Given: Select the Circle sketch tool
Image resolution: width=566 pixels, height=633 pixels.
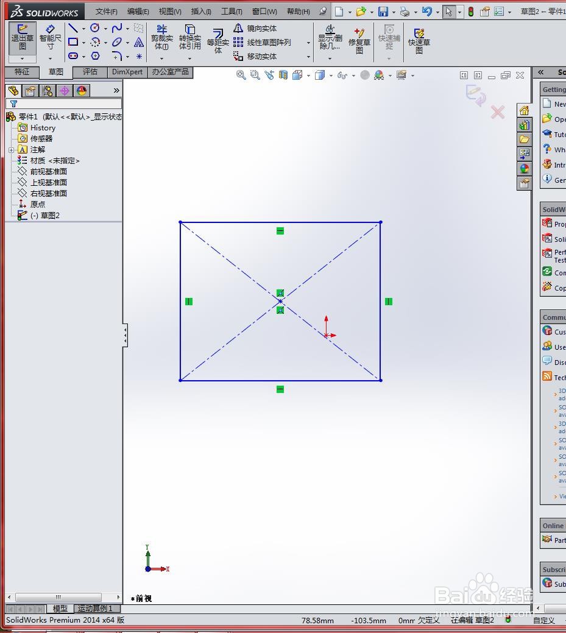Looking at the screenshot, I should pos(95,28).
